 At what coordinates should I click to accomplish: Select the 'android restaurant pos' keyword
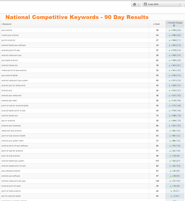(x=11, y=55)
